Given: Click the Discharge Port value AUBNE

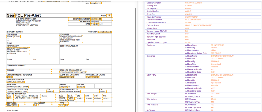Looking at the screenshot, I should (x=188, y=8).
